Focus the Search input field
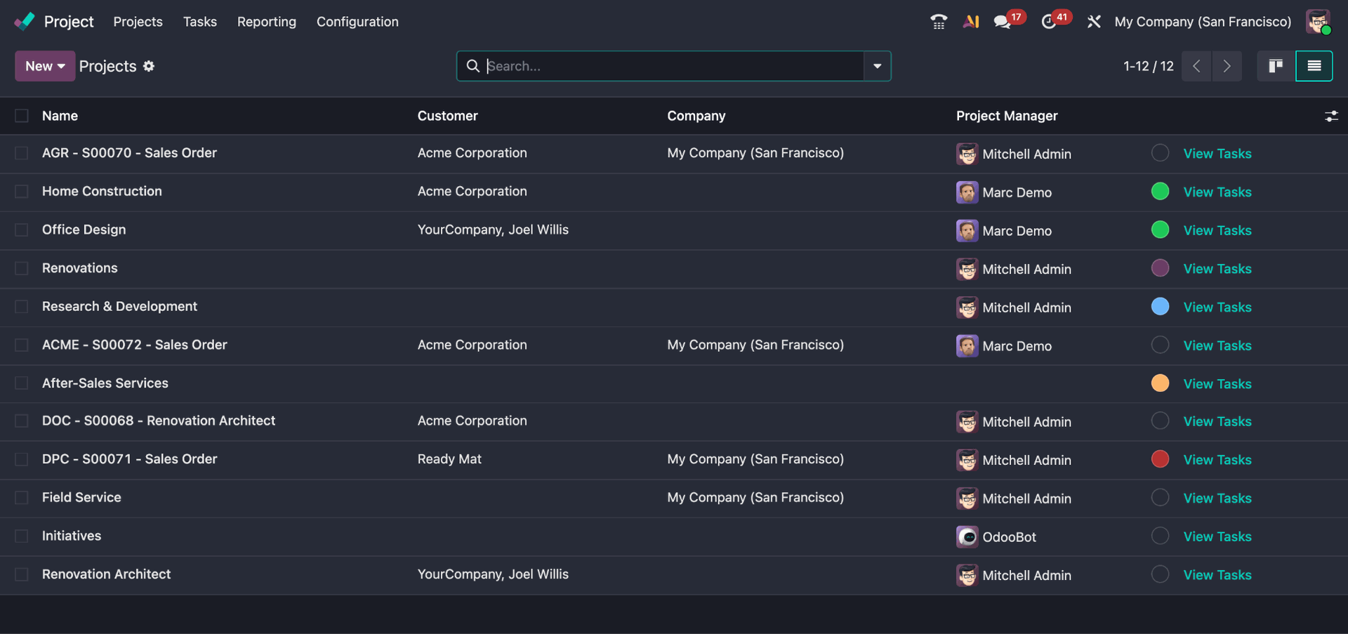 coord(674,66)
